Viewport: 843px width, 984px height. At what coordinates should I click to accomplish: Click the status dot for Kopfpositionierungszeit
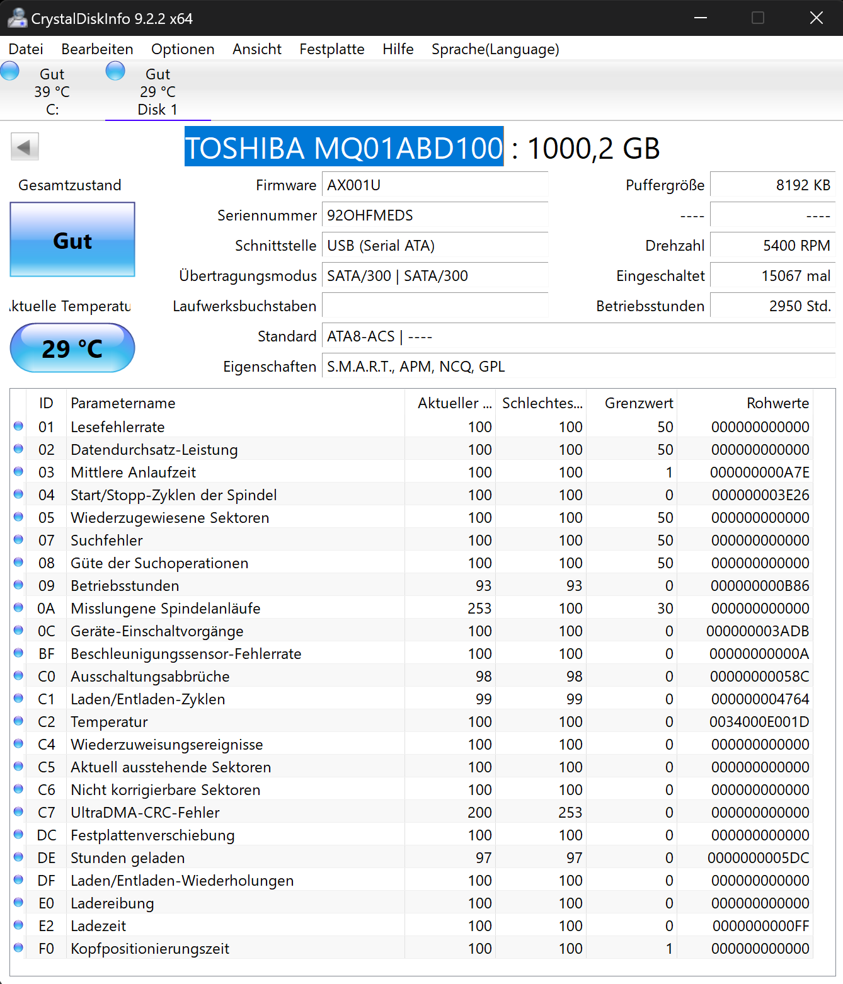point(18,948)
